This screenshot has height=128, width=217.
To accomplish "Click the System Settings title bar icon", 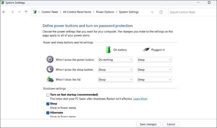I will [2, 2].
